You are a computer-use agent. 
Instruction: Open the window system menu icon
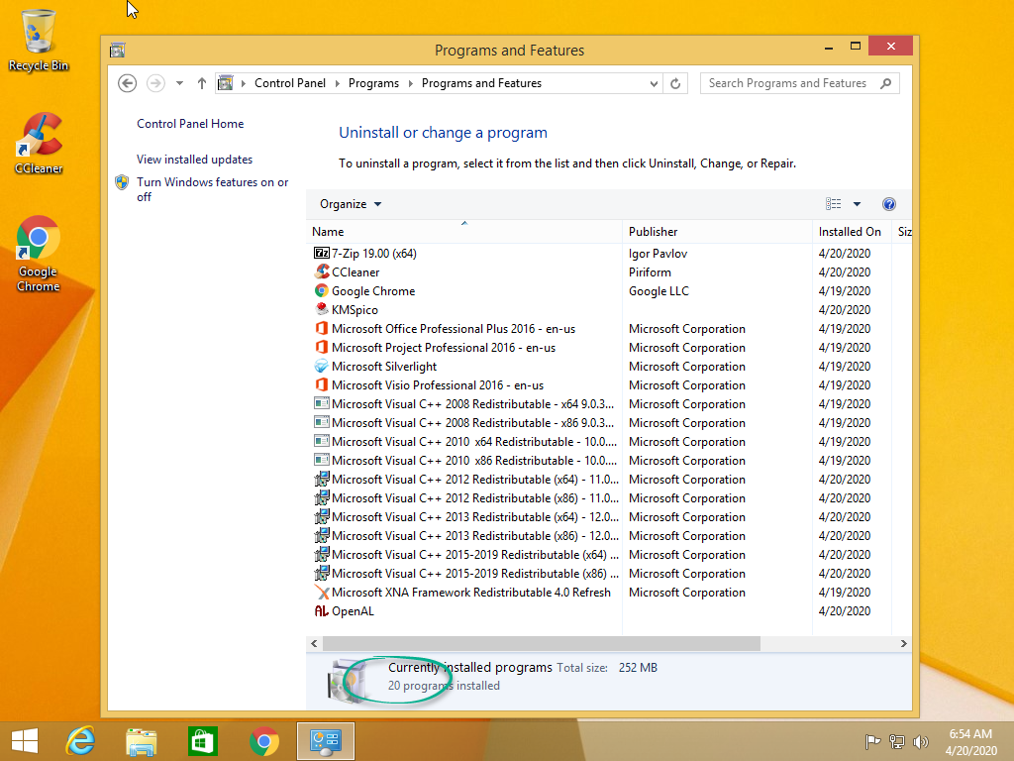(117, 50)
